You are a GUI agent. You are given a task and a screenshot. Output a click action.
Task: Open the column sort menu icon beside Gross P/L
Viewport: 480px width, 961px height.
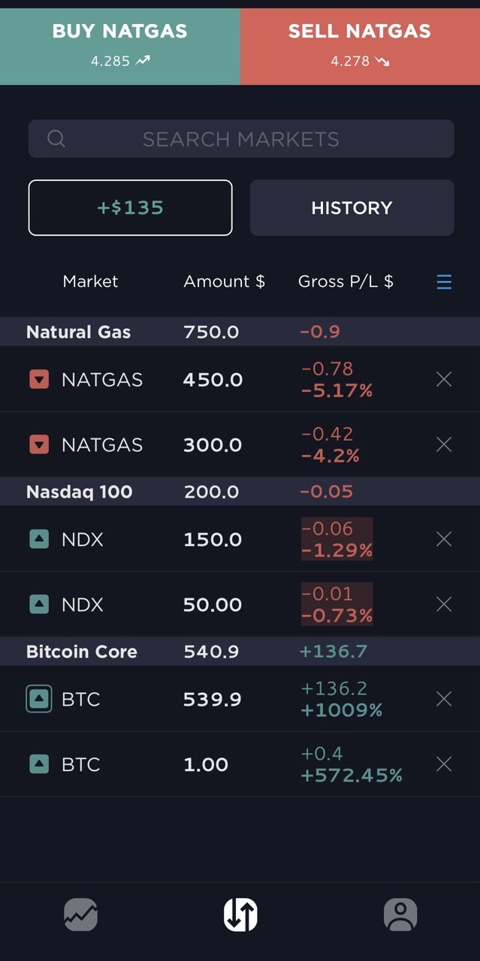(444, 282)
